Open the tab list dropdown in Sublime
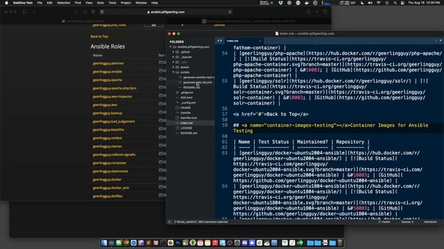Image resolution: width=444 pixels, height=249 pixels. click(x=441, y=41)
